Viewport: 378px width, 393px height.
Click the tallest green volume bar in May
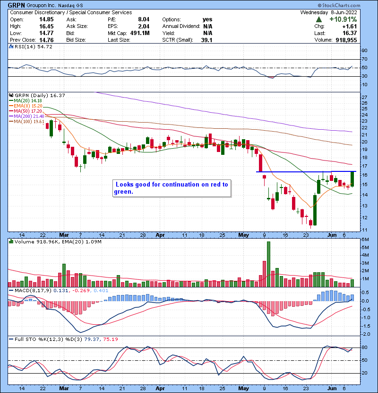268,264
